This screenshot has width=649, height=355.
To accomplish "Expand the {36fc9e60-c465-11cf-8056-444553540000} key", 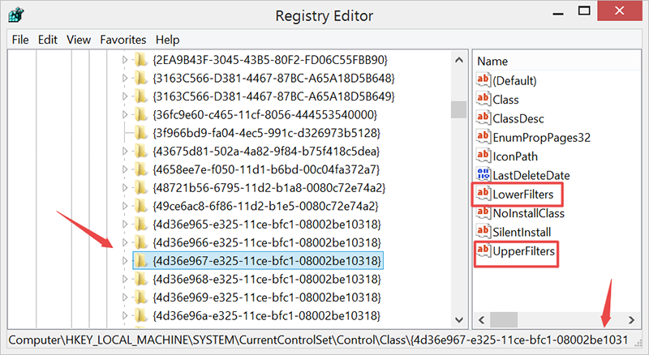I will [x=125, y=114].
